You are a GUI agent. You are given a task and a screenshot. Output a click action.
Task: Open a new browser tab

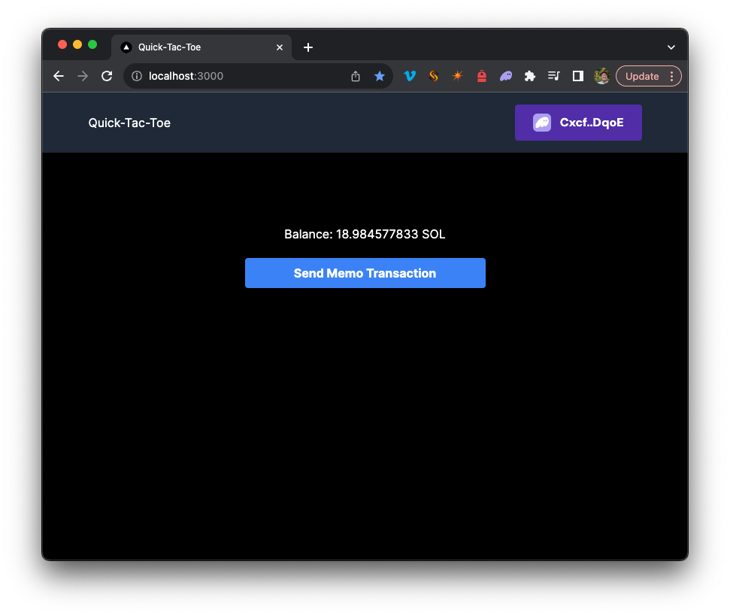(307, 47)
